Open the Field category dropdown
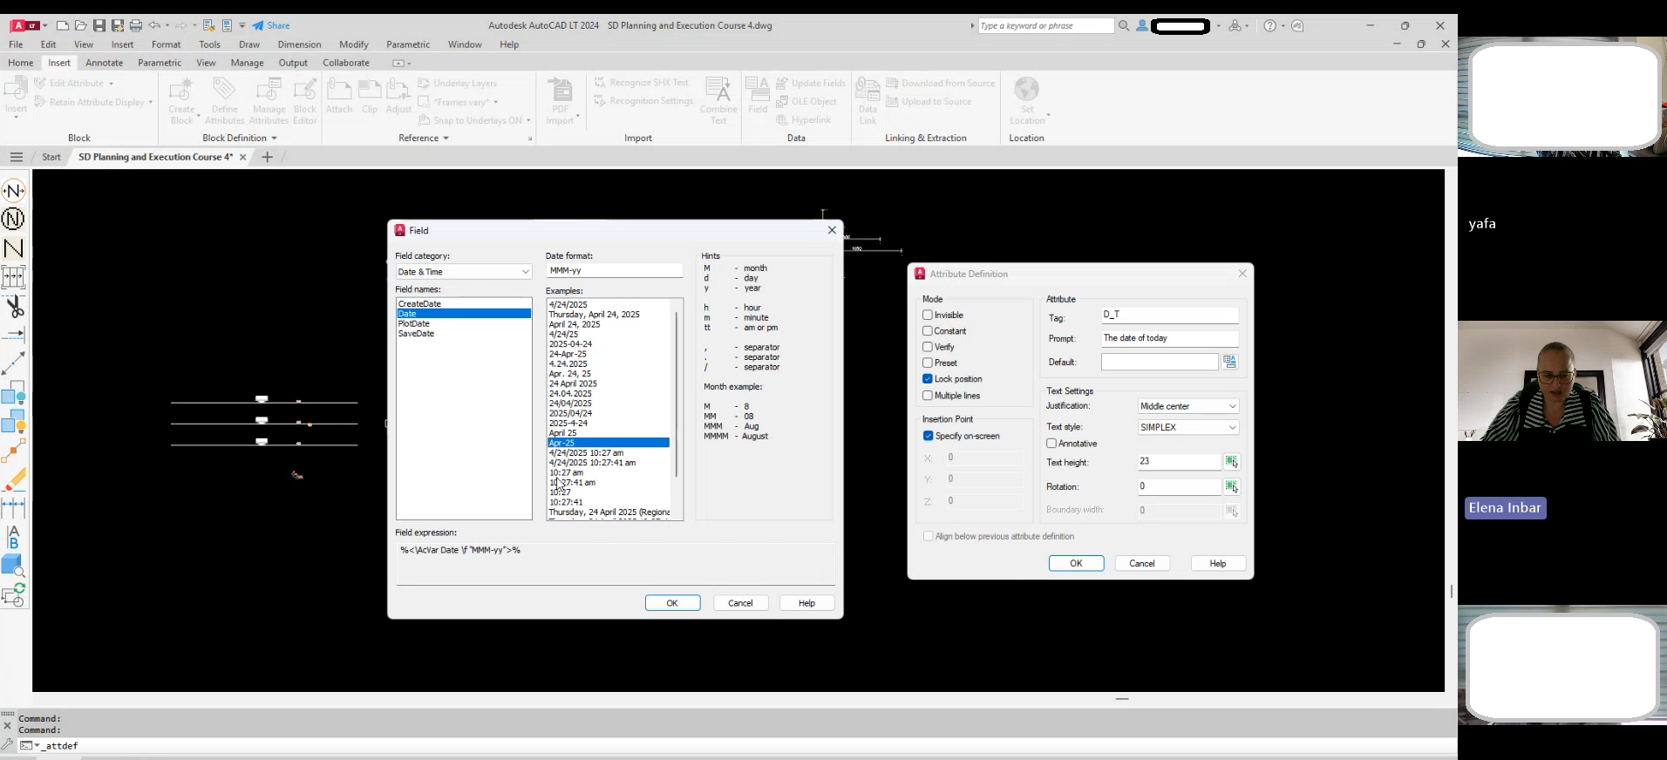The width and height of the screenshot is (1667, 760). pyautogui.click(x=463, y=272)
